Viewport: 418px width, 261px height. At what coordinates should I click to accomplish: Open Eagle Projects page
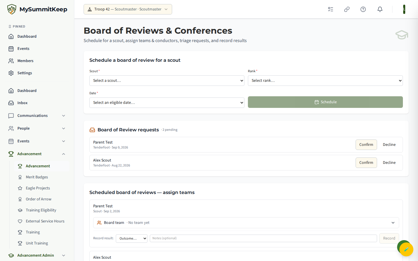[x=42, y=188]
